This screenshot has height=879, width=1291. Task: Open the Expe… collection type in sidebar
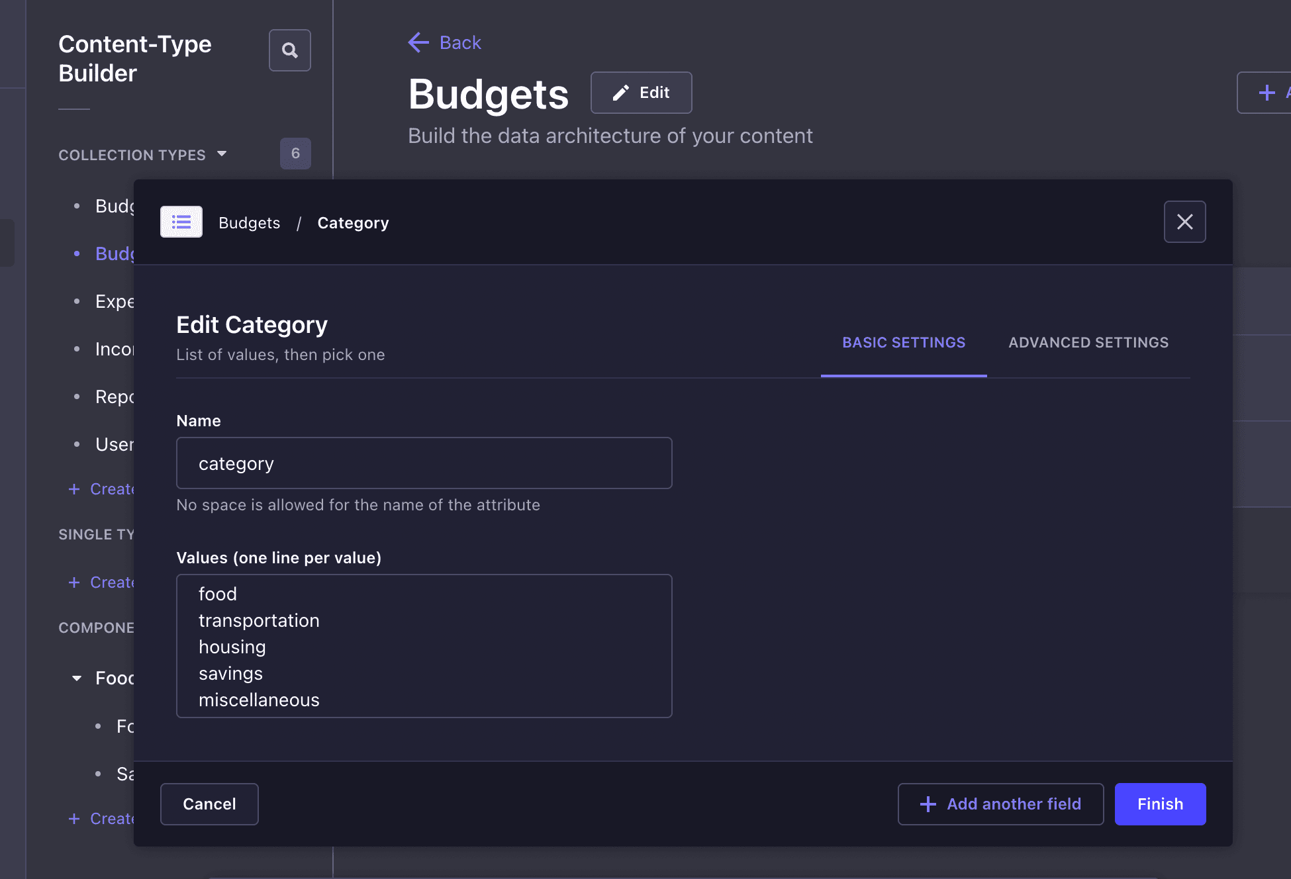tap(115, 302)
